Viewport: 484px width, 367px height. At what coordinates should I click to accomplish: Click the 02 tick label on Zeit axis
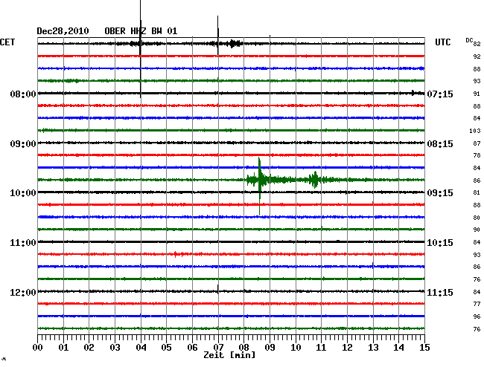click(x=89, y=347)
